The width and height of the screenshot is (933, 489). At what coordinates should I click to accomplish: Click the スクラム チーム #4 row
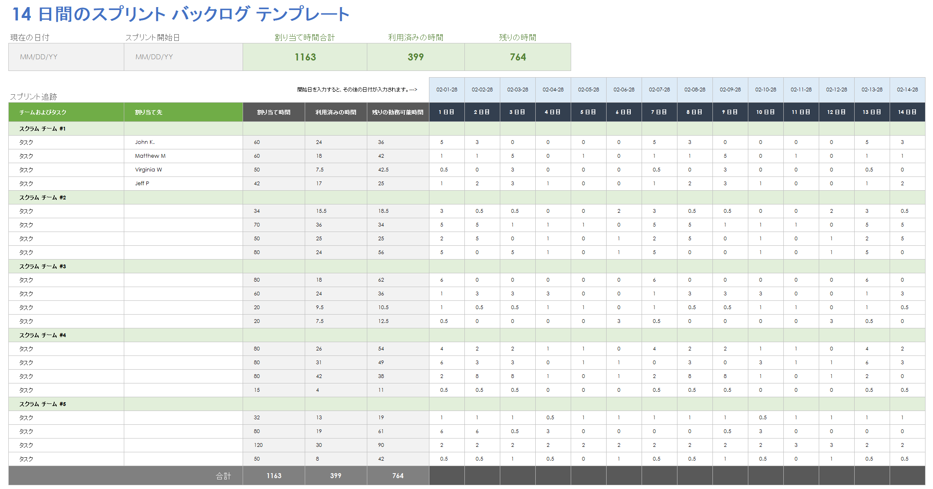[x=467, y=335]
